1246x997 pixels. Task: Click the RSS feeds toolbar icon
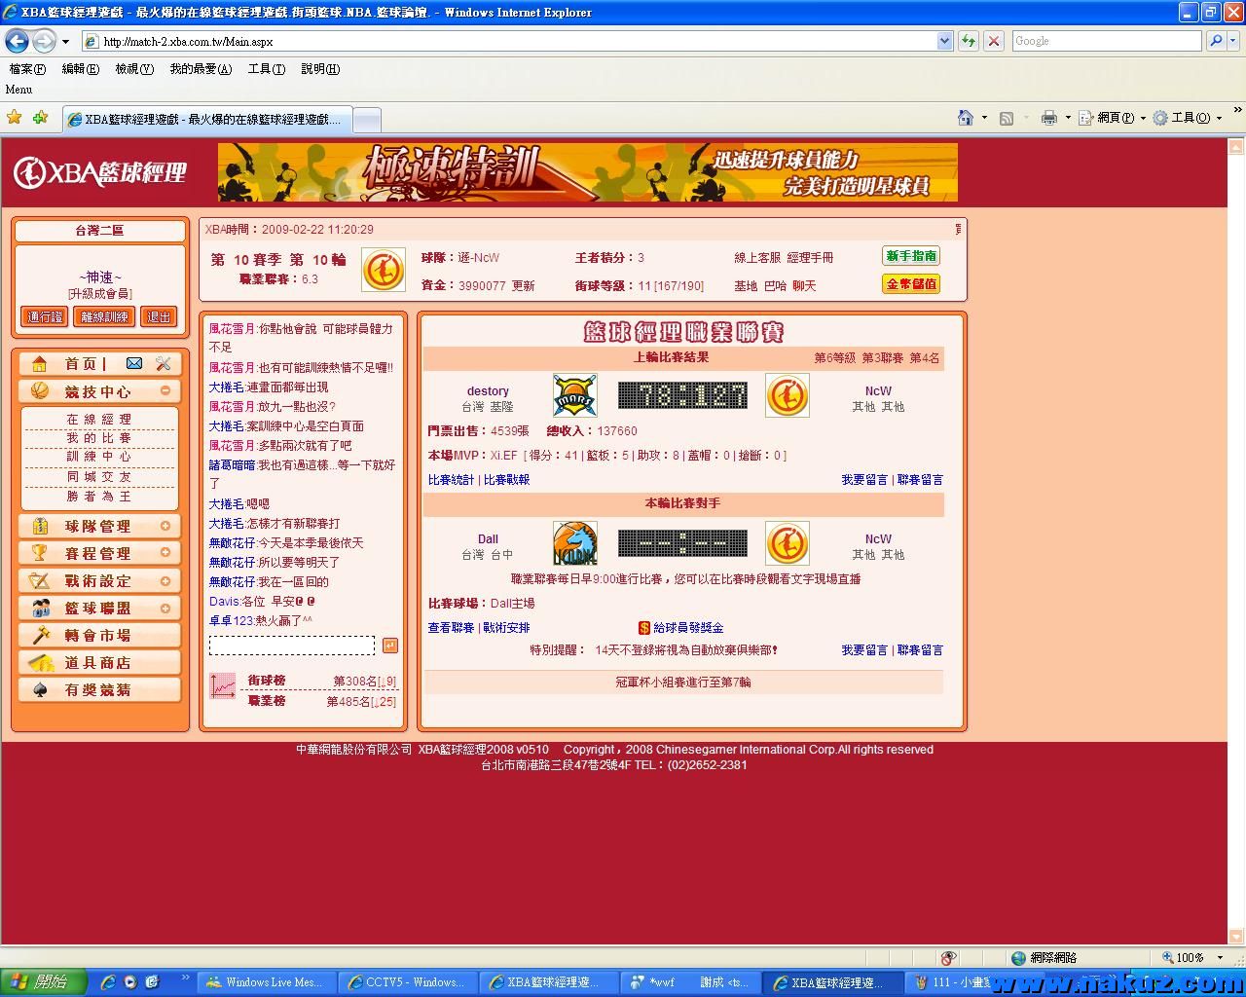[x=1007, y=118]
